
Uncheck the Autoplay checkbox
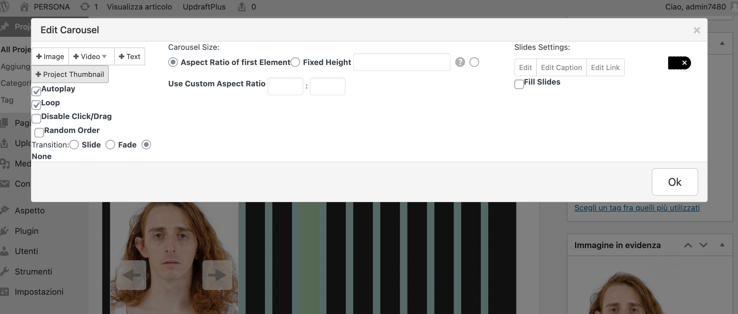tap(36, 91)
